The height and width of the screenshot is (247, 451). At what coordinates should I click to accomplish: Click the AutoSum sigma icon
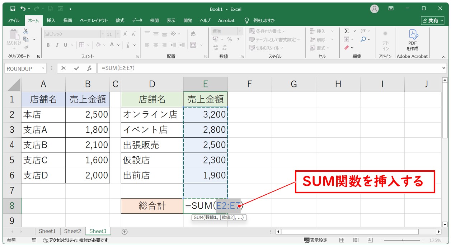347,31
